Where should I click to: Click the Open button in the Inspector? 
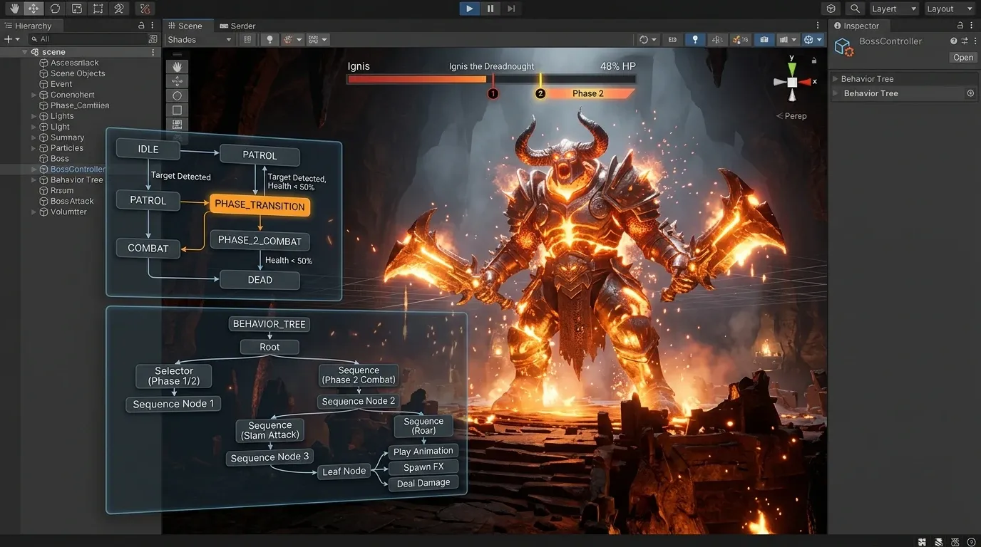click(963, 58)
